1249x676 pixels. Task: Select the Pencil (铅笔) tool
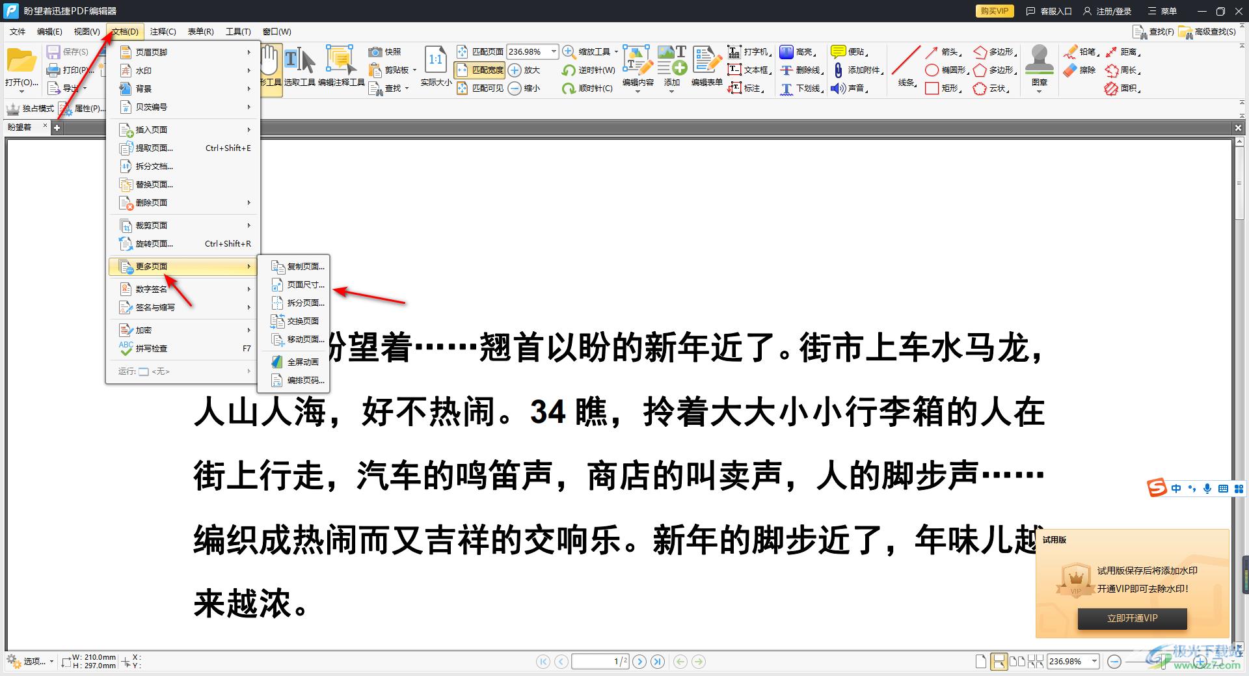1082,51
